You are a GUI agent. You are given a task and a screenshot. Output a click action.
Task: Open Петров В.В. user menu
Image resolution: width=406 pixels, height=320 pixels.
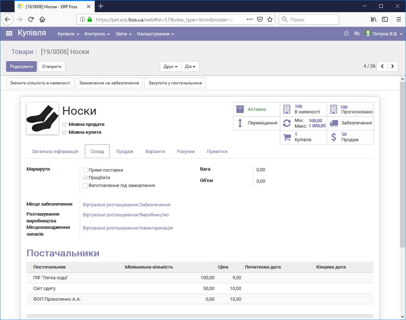point(384,34)
